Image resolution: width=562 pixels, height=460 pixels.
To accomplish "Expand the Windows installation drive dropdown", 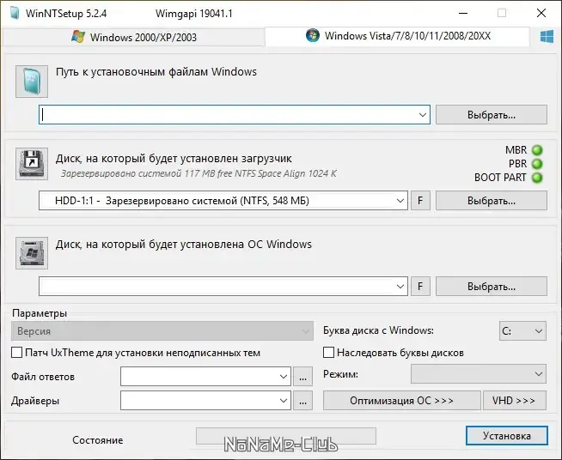I will (400, 287).
